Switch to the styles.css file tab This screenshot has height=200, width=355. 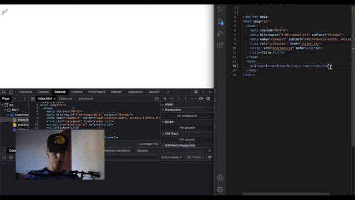[65, 99]
